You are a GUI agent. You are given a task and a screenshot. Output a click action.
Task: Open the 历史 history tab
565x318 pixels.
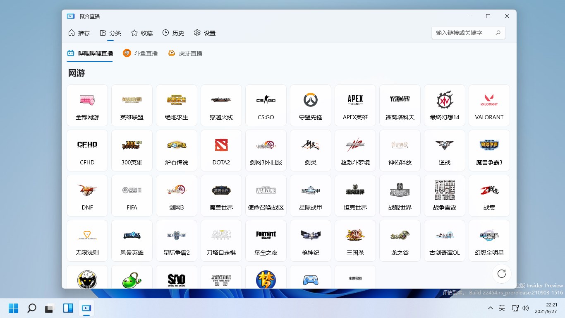point(173,33)
